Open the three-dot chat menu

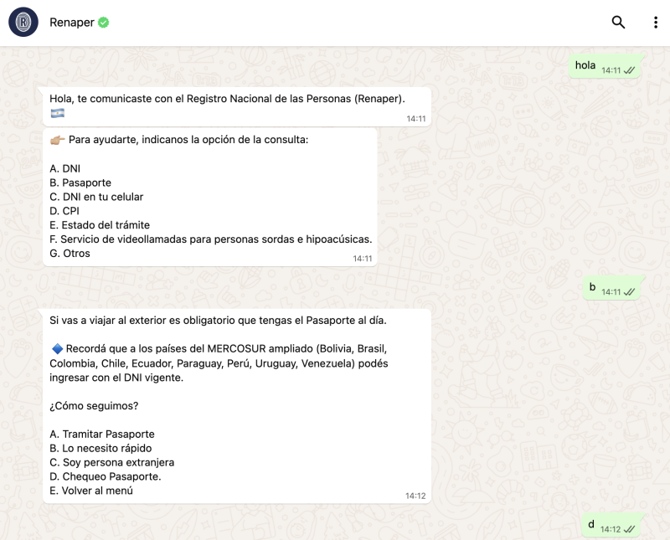coord(656,23)
